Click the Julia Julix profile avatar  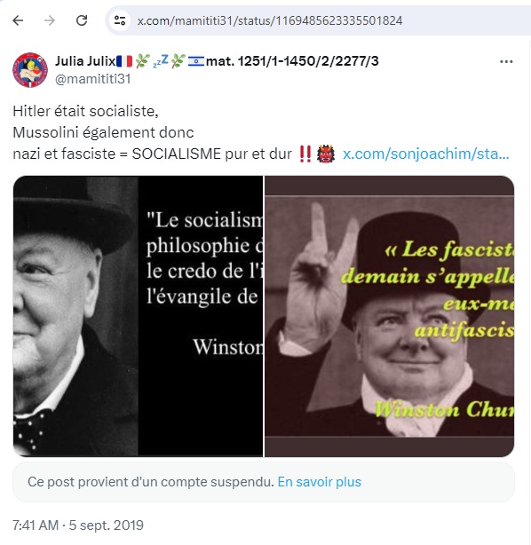click(30, 70)
